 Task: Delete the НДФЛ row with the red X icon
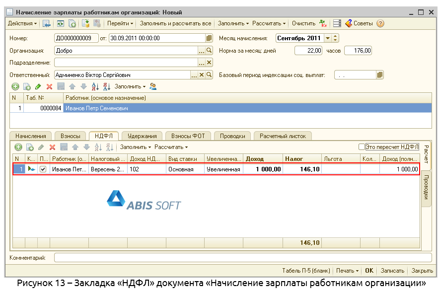[52, 147]
